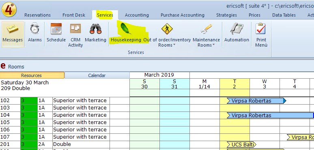Screen dimensions: 314x150
Task: Click the M 1/14 day column header
Action: (204, 84)
